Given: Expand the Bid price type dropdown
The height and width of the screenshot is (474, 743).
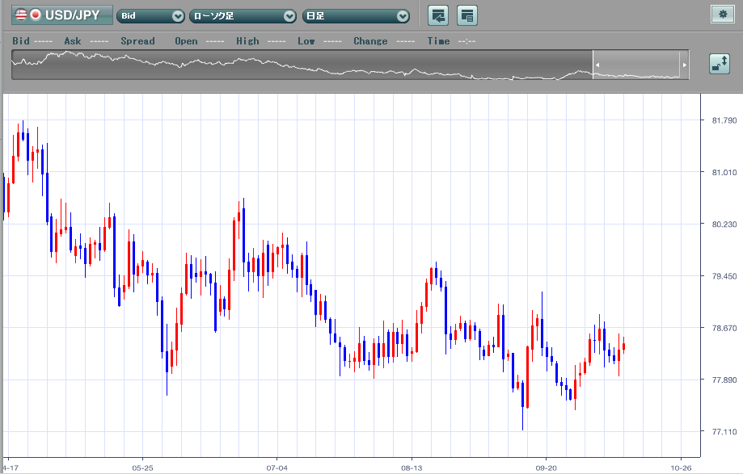Looking at the screenshot, I should click(150, 16).
